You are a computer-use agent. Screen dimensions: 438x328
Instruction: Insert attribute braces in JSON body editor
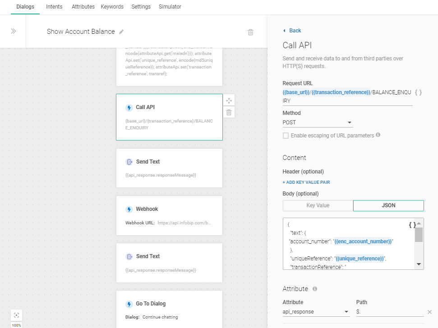point(412,225)
